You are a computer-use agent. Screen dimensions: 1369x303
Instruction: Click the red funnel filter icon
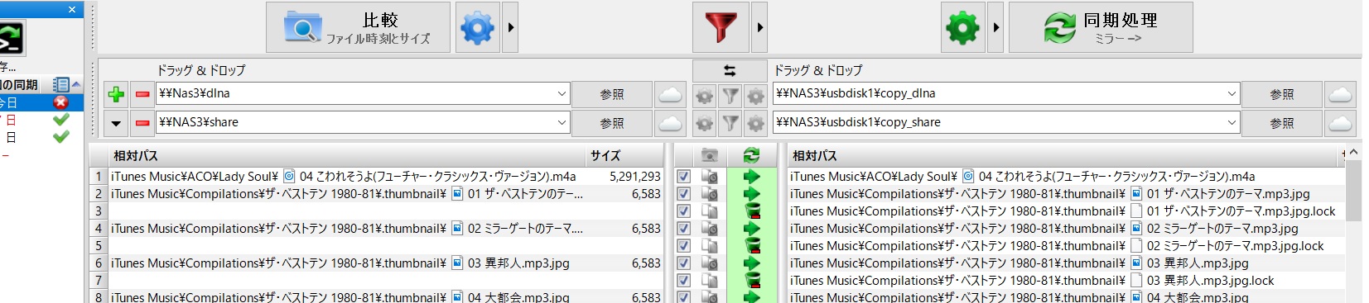(721, 27)
